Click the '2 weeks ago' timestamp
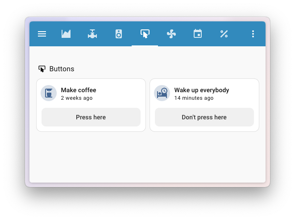 click(x=77, y=98)
